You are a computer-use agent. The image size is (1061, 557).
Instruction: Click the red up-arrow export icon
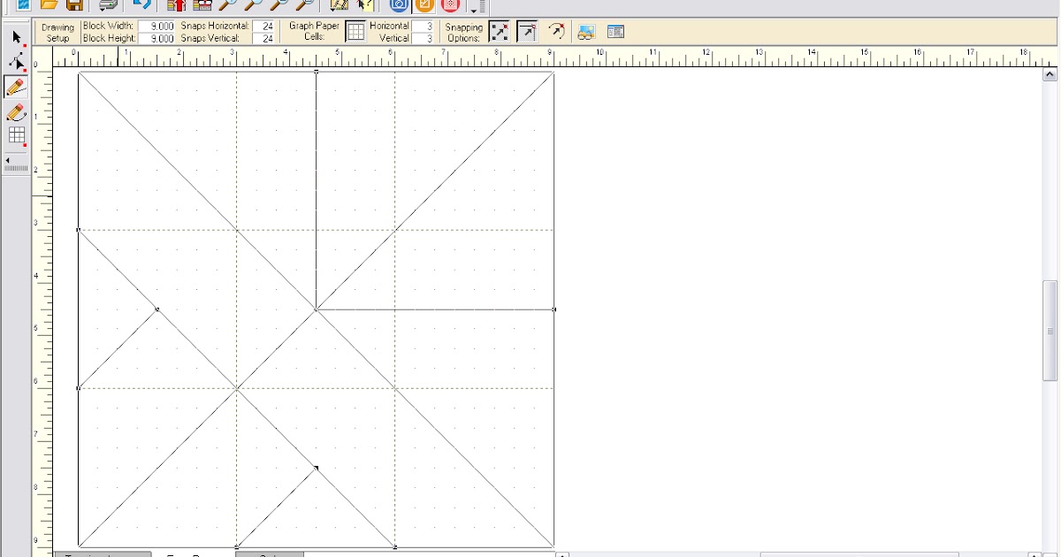(177, 4)
